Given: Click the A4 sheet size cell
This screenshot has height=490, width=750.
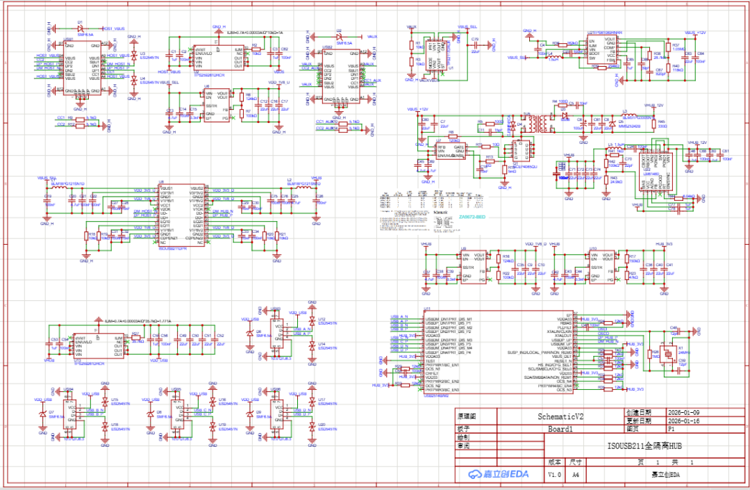Looking at the screenshot, I should click(576, 474).
